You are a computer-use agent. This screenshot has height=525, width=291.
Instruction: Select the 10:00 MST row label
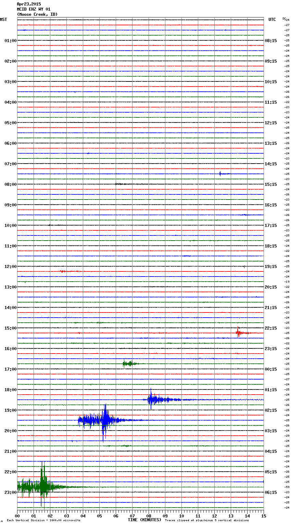click(x=11, y=226)
